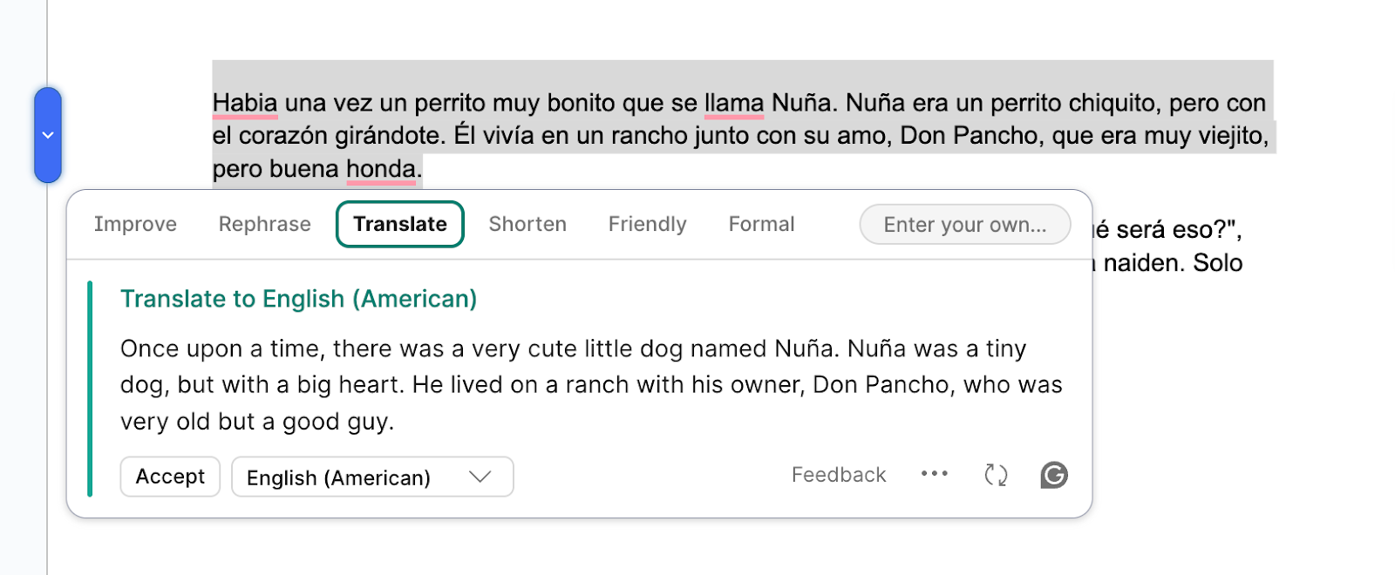The height and width of the screenshot is (575, 1395).
Task: Select the Rephrase option
Action: tap(264, 224)
